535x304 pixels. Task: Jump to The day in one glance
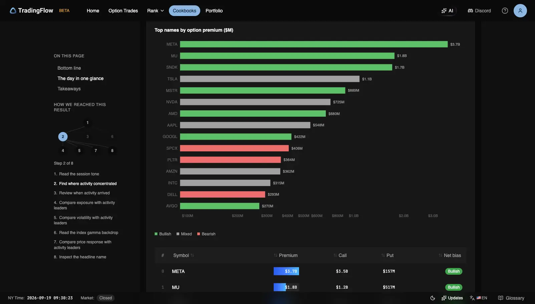(80, 78)
